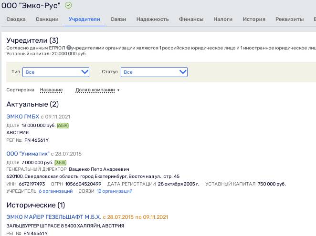
Task: Click the address line 620100, Свердловская область
Action: pyautogui.click(x=93, y=177)
